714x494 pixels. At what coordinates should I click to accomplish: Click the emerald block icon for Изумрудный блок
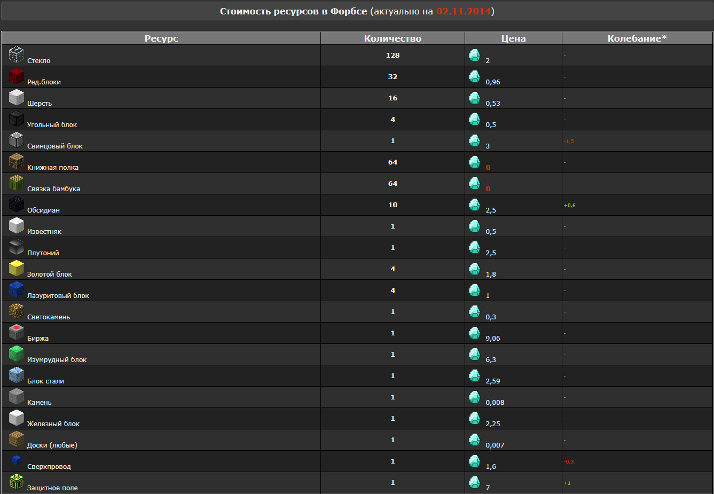tap(17, 354)
